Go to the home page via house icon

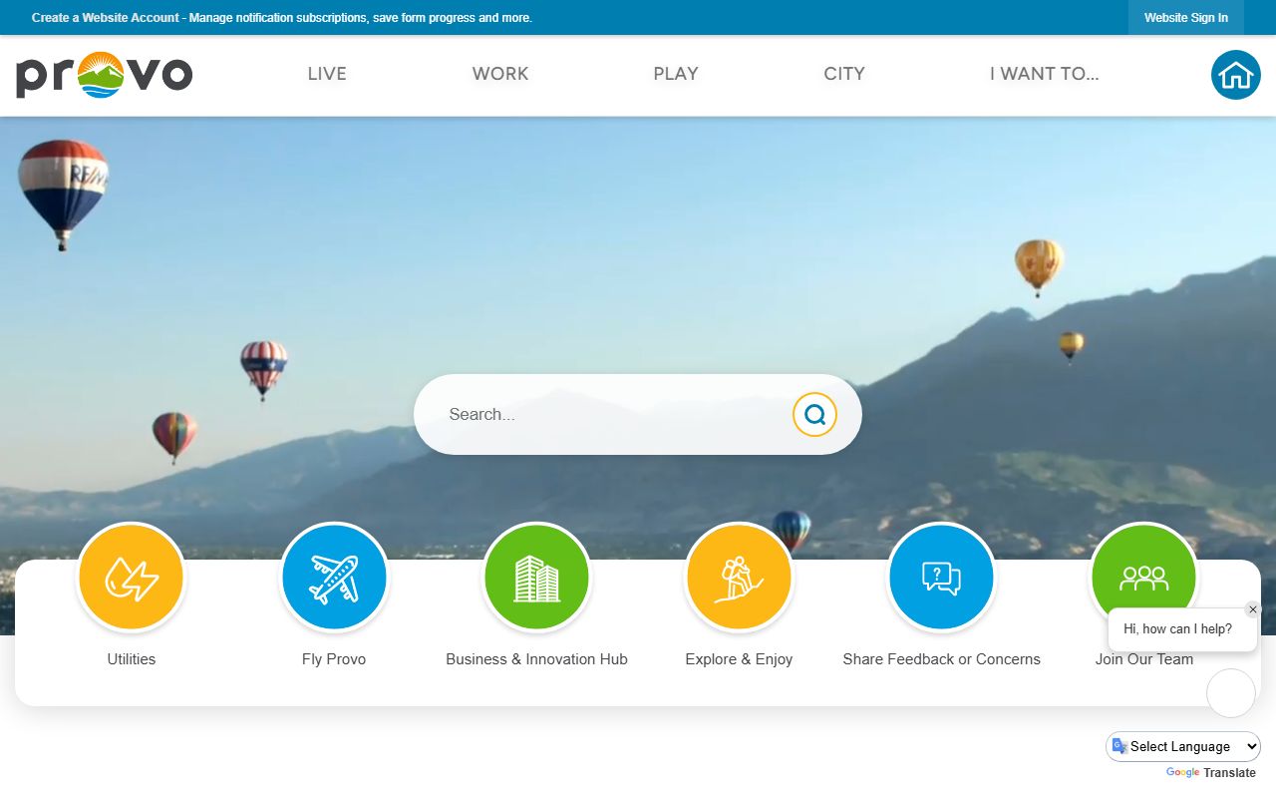pyautogui.click(x=1235, y=75)
